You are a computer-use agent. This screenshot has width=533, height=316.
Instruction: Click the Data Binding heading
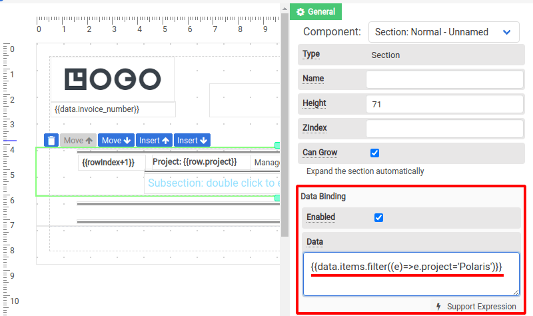coord(323,197)
